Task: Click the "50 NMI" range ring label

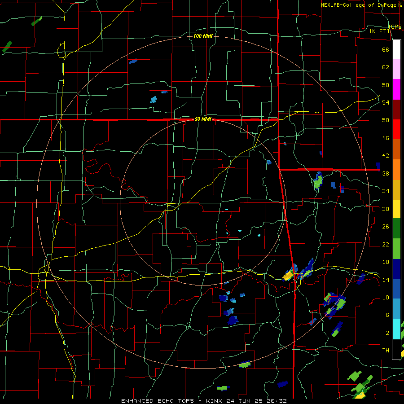Action: (x=203, y=119)
